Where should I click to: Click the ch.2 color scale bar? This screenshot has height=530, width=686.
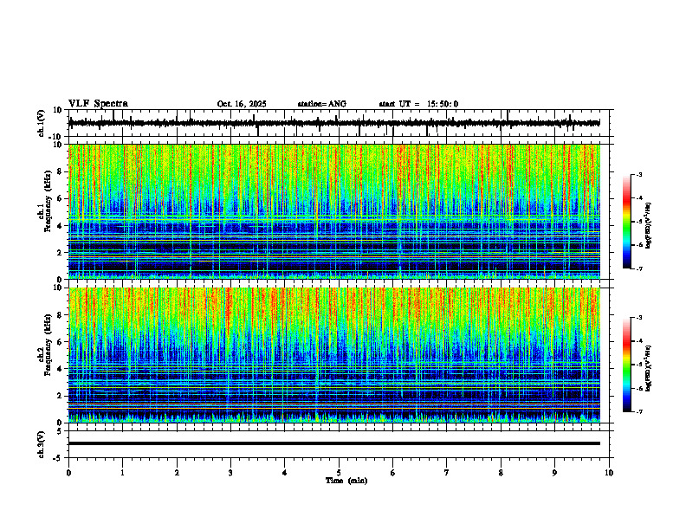tap(627, 365)
